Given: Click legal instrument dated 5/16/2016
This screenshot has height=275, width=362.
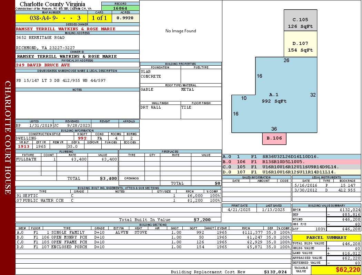Looking at the screenshot, I should pos(326,185).
